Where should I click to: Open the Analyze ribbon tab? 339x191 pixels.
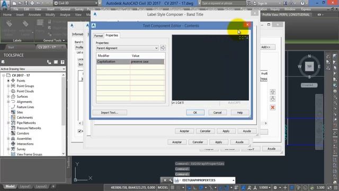pyautogui.click(x=65, y=15)
